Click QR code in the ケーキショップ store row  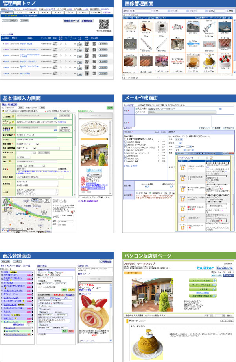[87, 49]
